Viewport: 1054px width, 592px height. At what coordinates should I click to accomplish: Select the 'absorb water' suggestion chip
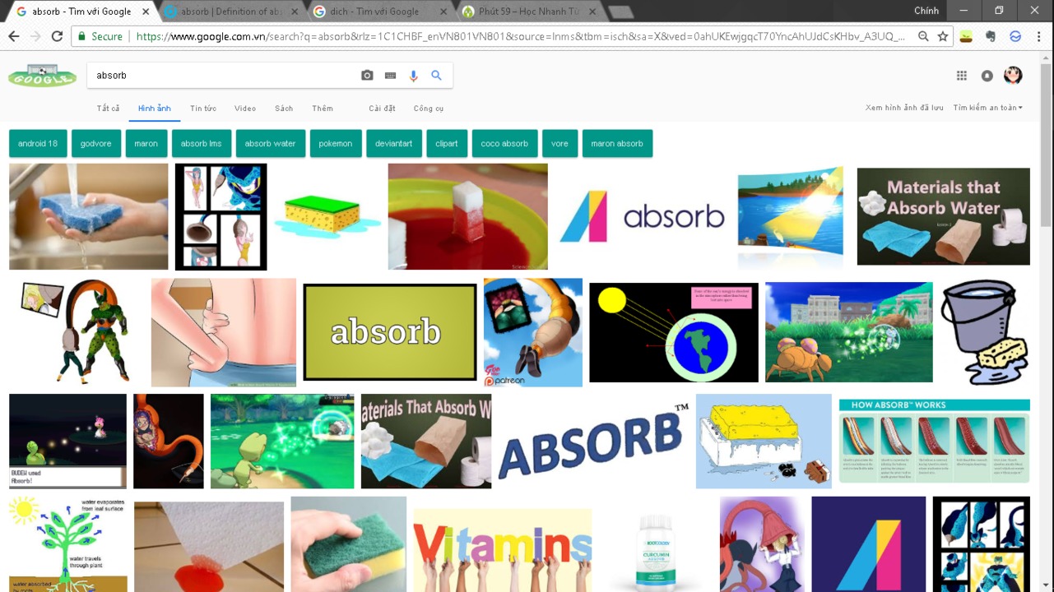tap(270, 143)
